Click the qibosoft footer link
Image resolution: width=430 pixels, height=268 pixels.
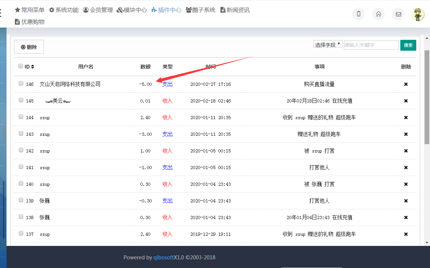point(163,257)
